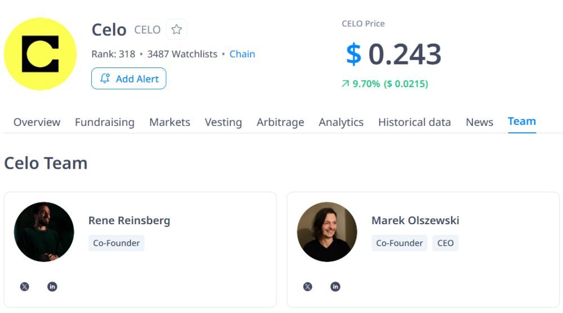Click Rene Reinsberg's profile photo
Image resolution: width=563 pixels, height=313 pixels.
44,232
